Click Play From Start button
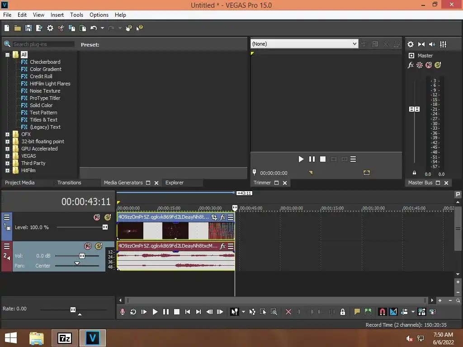The height and width of the screenshot is (347, 463). tap(144, 312)
